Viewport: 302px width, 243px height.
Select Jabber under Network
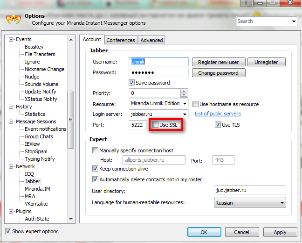[x=32, y=181]
